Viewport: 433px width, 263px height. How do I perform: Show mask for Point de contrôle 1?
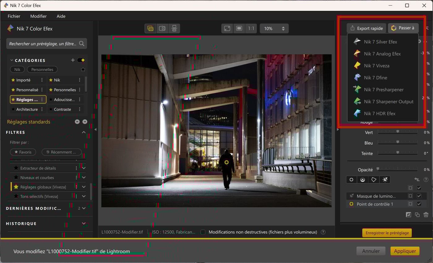coord(410,204)
